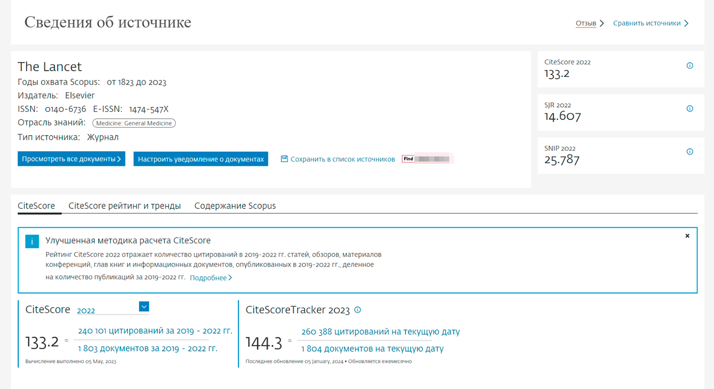Expand the CiteScore year dropdown arrow

144,306
